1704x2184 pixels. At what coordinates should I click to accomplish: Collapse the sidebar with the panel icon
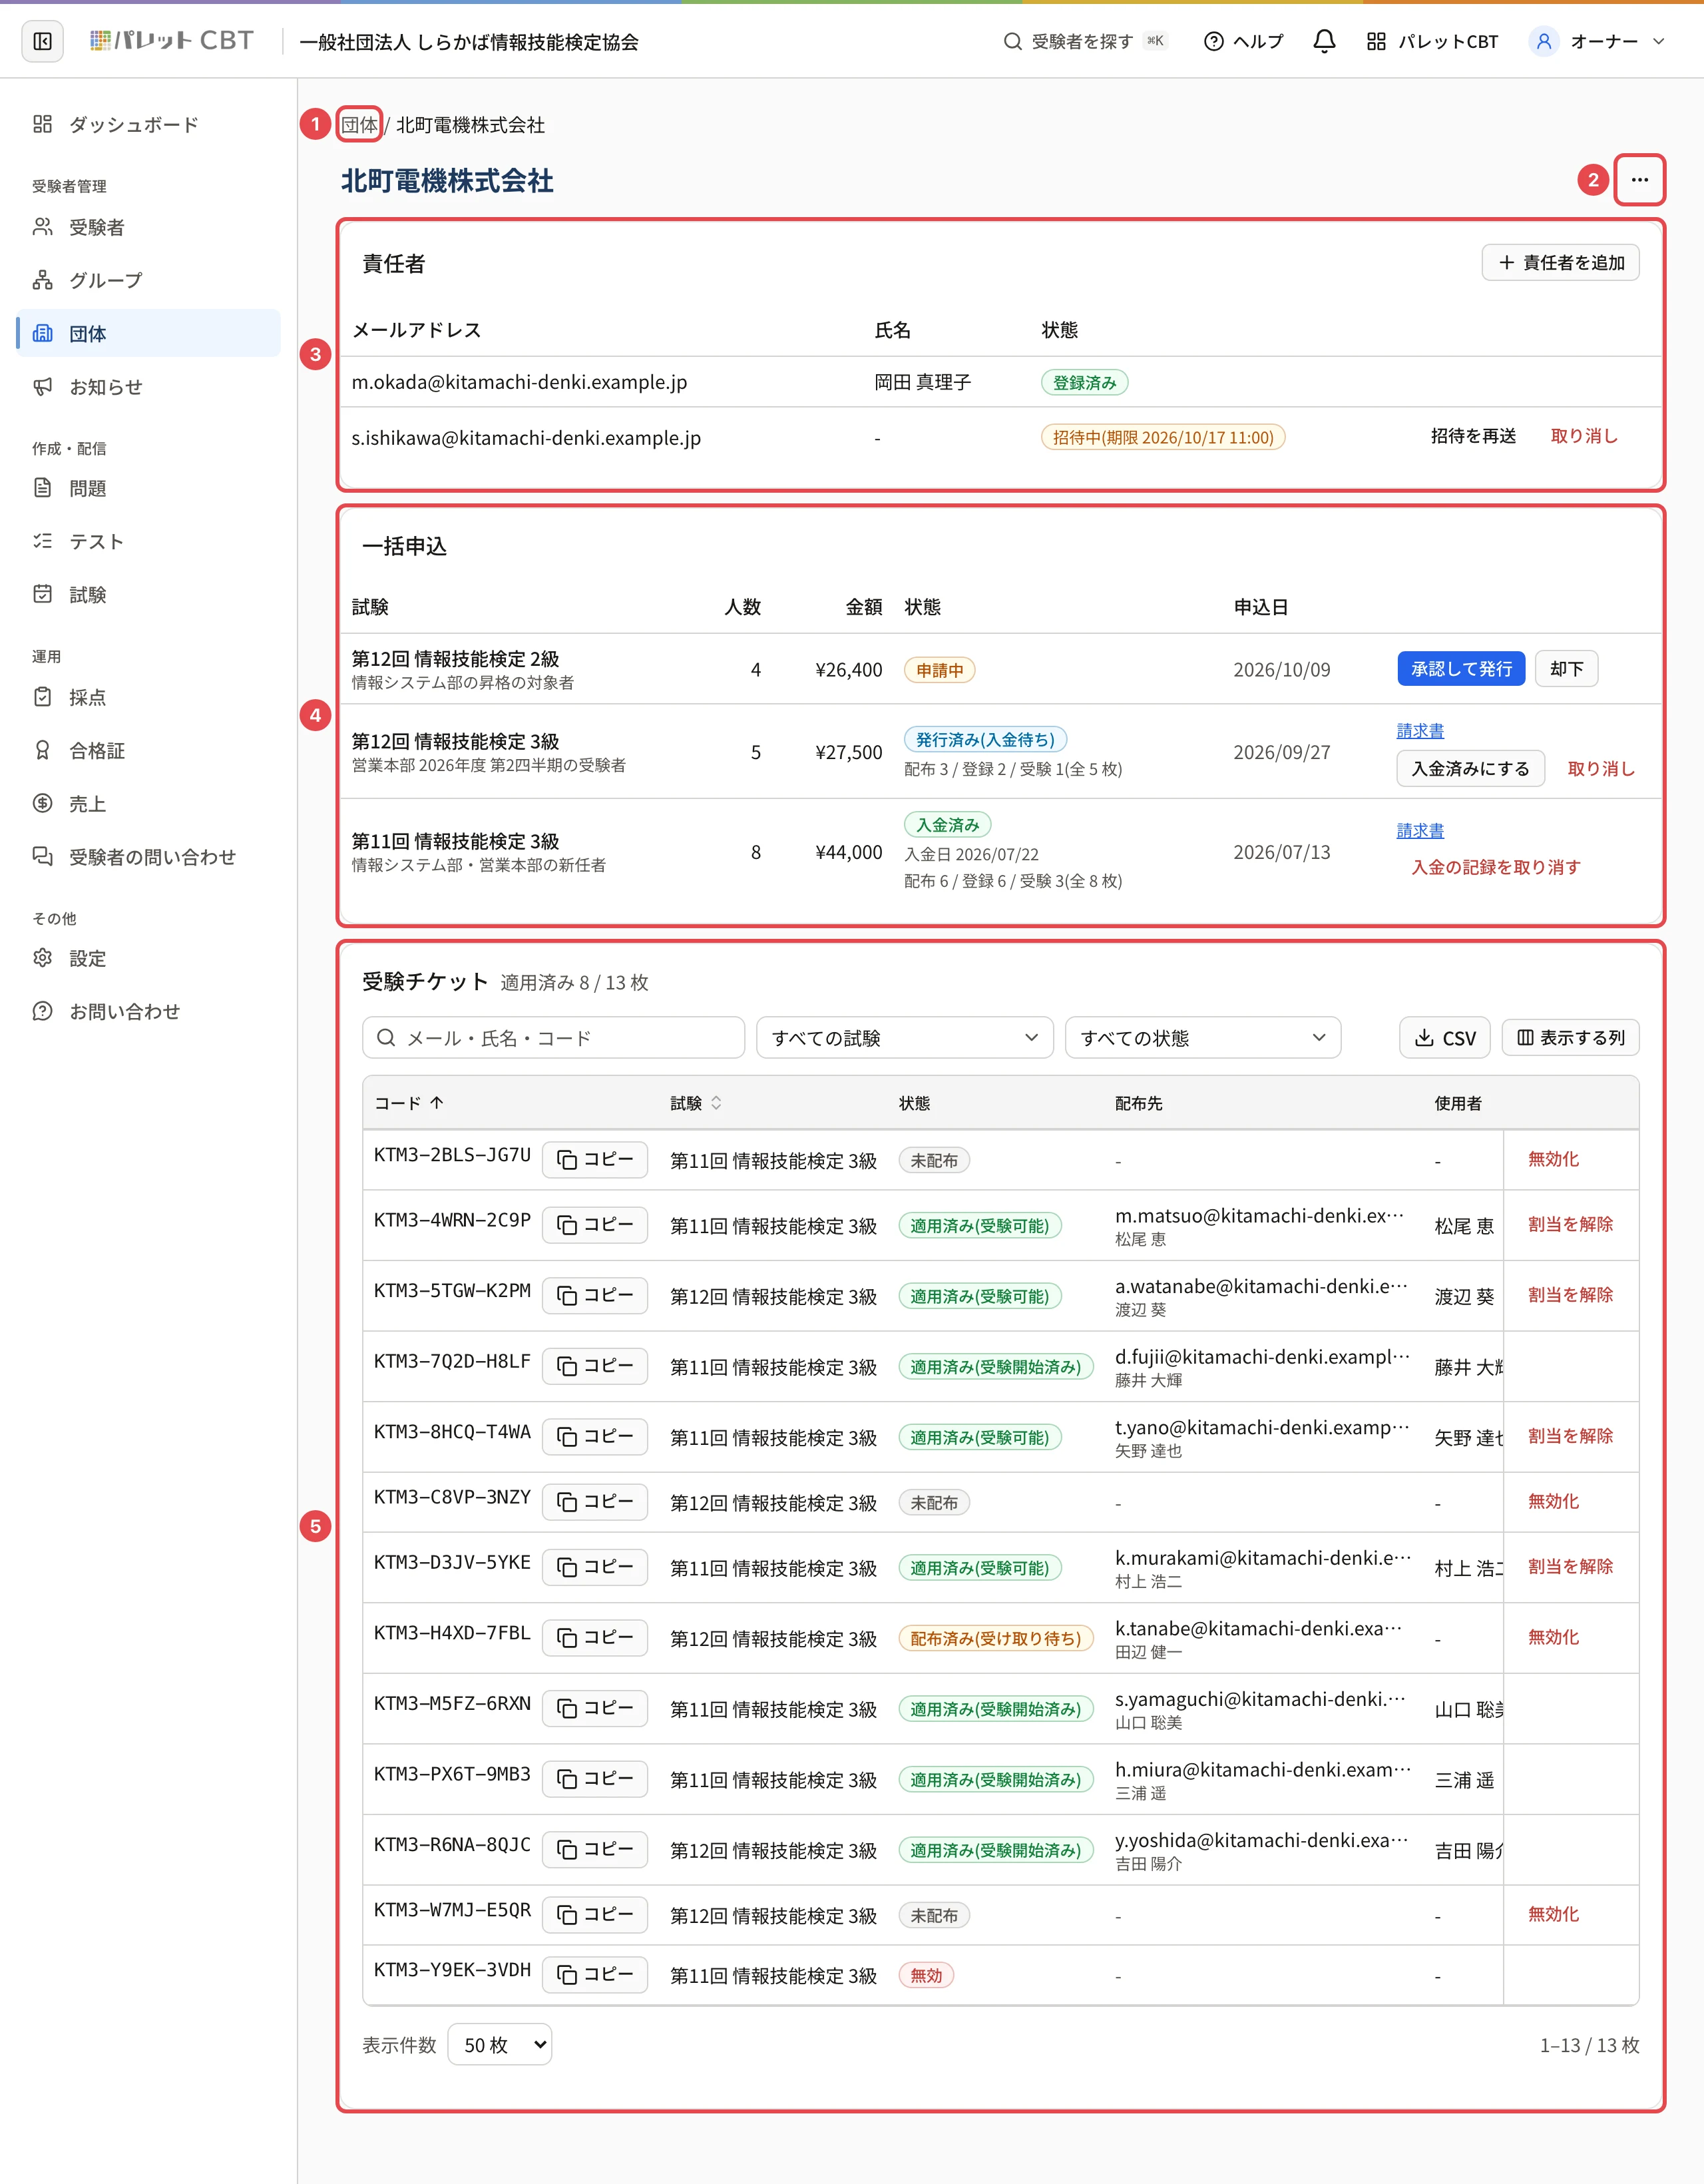tap(42, 41)
